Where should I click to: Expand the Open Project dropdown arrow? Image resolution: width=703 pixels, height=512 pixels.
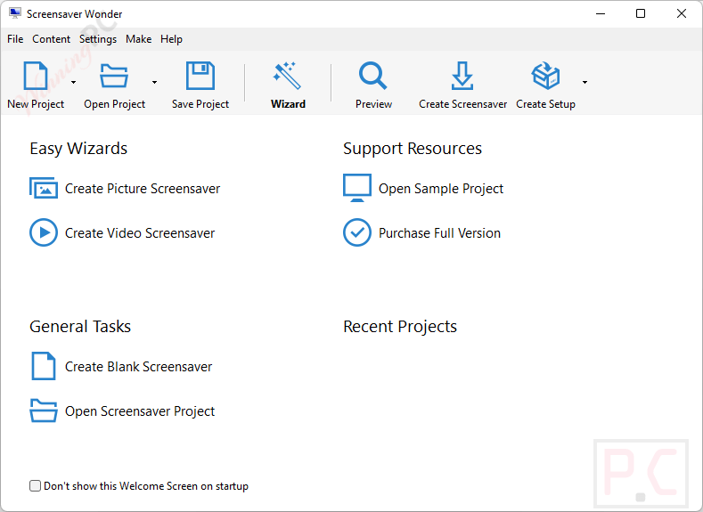(155, 82)
